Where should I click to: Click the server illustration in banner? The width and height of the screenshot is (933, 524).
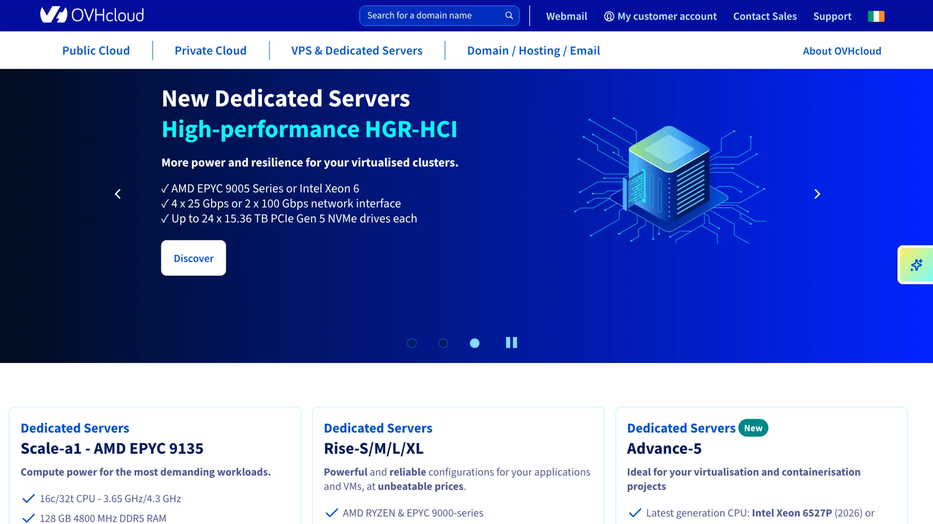click(x=670, y=180)
